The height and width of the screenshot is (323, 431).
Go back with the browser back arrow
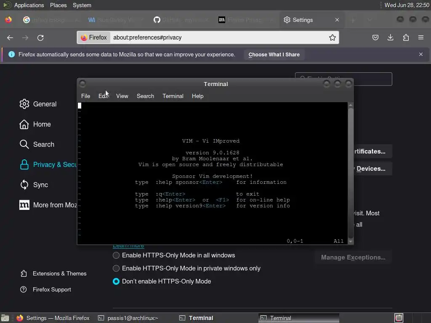[10, 37]
